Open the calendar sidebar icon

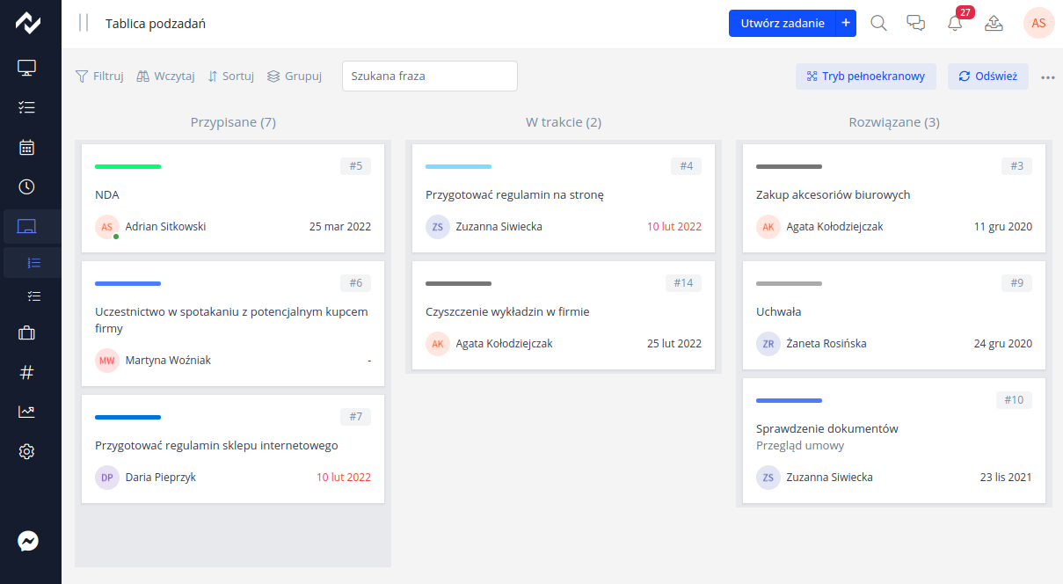27,147
